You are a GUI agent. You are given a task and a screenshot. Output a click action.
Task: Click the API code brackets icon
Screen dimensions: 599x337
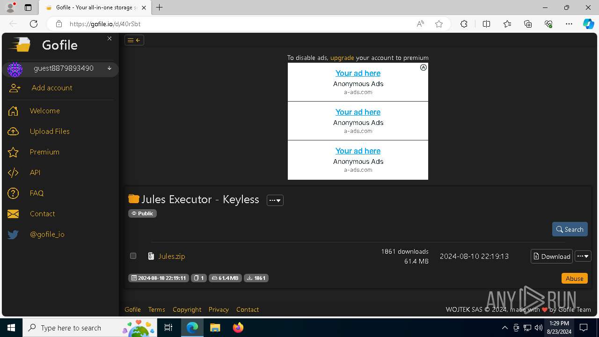[13, 173]
